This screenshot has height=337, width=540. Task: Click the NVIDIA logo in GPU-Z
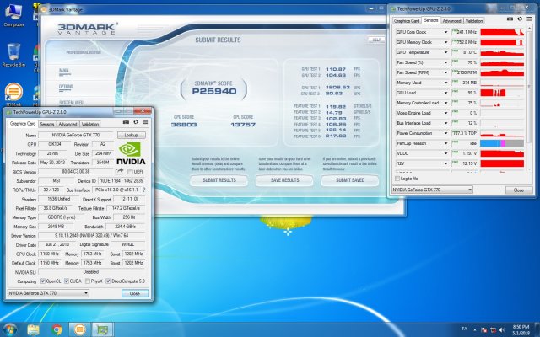click(x=131, y=152)
